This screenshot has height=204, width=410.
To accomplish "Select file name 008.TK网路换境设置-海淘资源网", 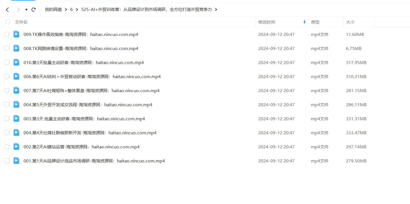I will pyautogui.click(x=81, y=48).
